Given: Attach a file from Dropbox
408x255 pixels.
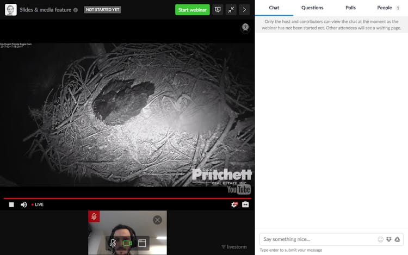Looking at the screenshot, I should pyautogui.click(x=389, y=239).
